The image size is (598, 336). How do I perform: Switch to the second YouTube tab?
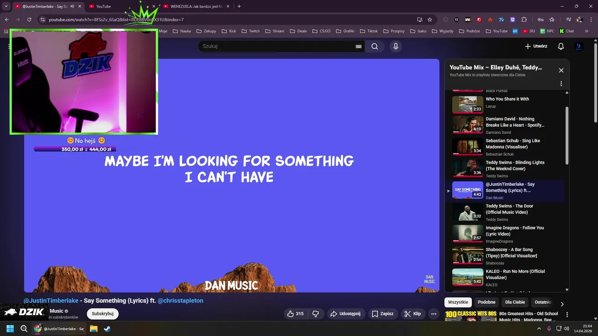pos(121,7)
